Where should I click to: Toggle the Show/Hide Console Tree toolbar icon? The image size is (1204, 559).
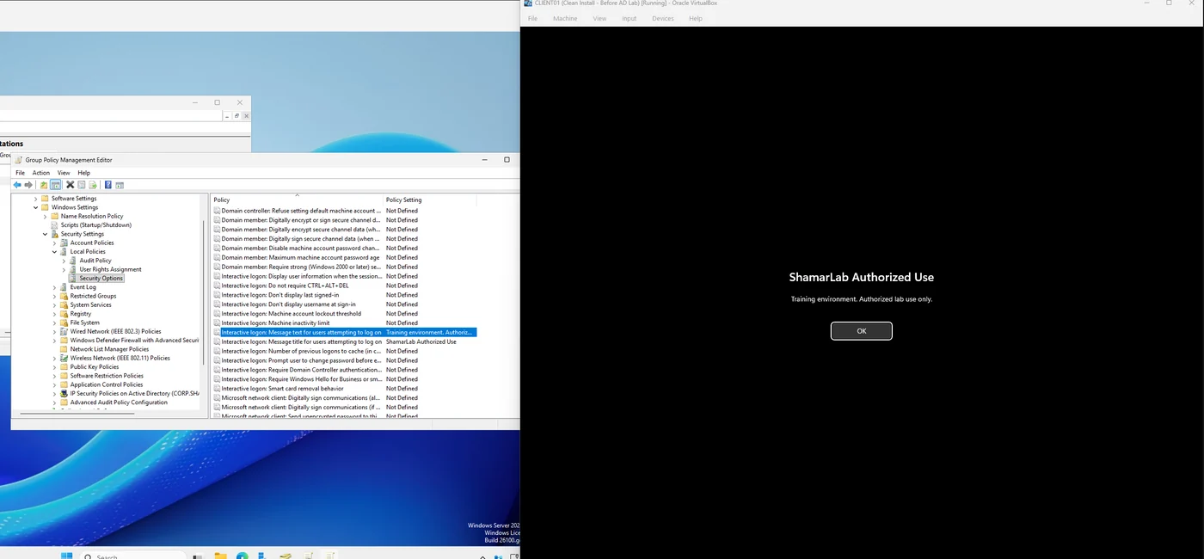[x=55, y=185]
